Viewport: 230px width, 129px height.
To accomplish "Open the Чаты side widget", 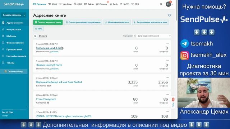I will pyautogui.click(x=173, y=102).
